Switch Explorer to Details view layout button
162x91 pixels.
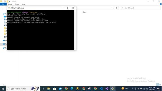pyautogui.click(x=157, y=85)
